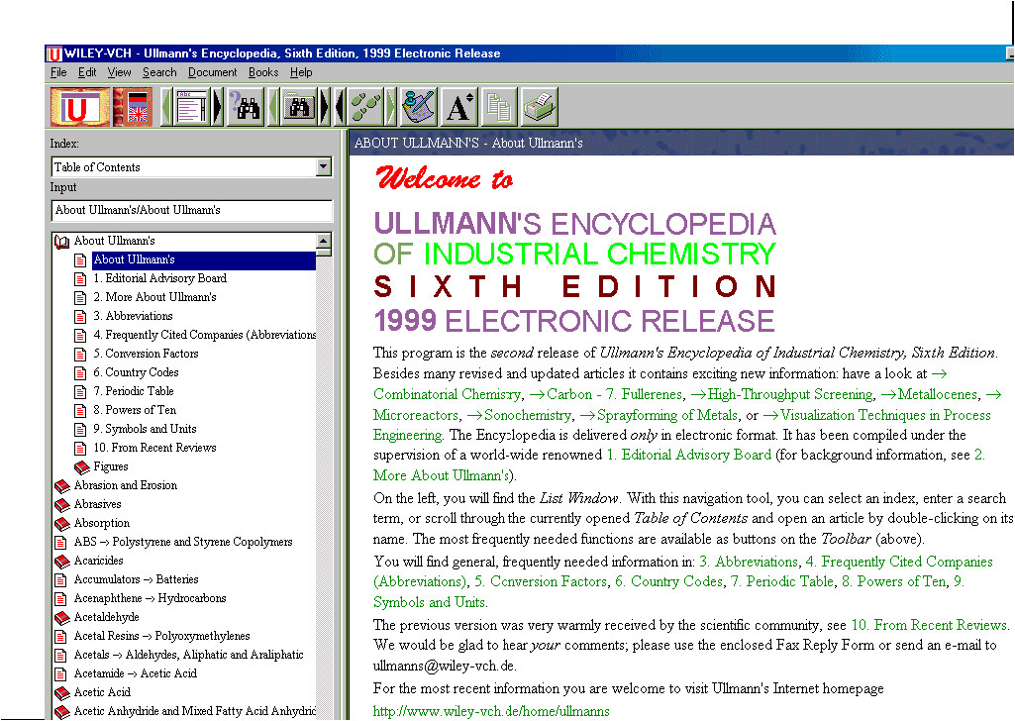1015x721 pixels.
Task: Follow the Metallocenes link
Action: [938, 394]
